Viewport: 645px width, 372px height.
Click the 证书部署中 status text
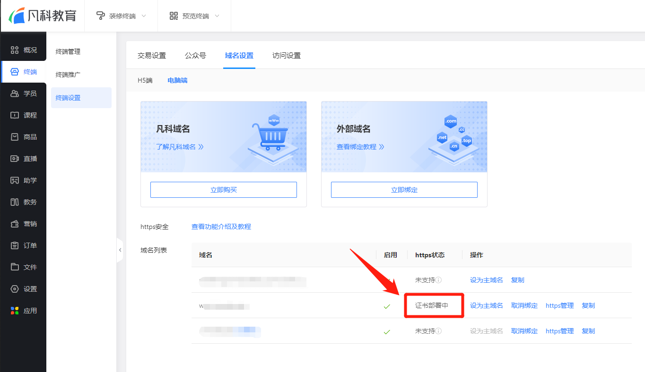[432, 305]
